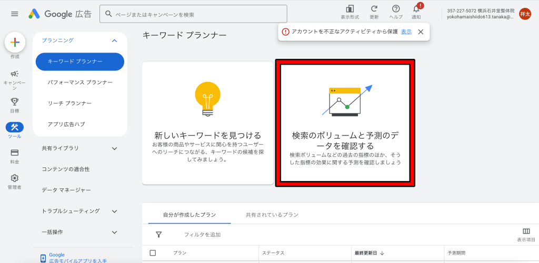This screenshot has height=263, width=539.
Task: Open the campaigns megaphone icon
Action: click(x=15, y=74)
